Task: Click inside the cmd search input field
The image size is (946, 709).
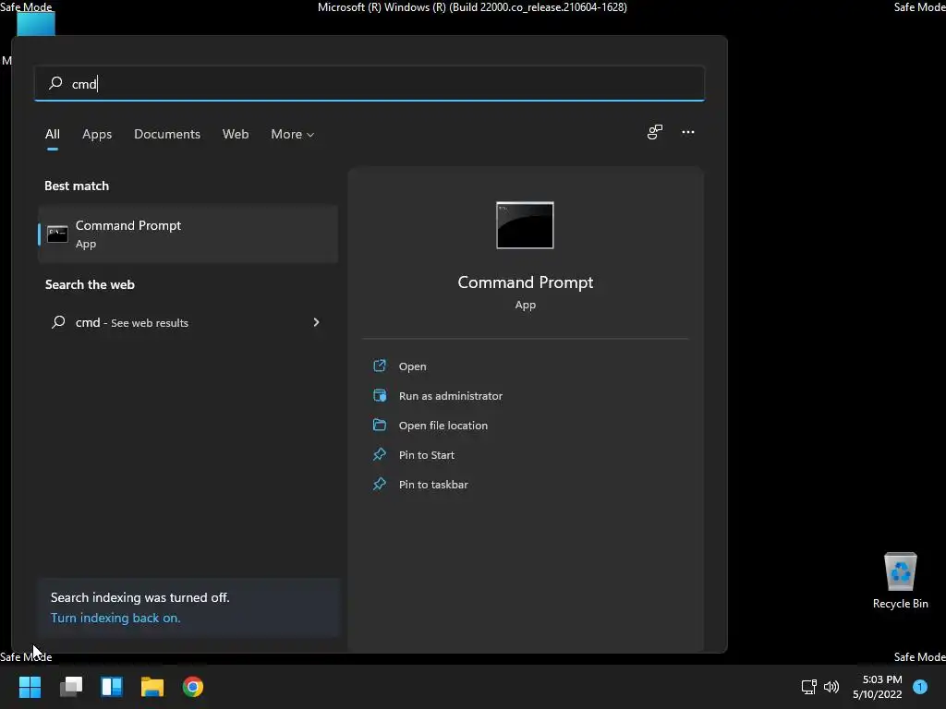Action: click(x=370, y=83)
